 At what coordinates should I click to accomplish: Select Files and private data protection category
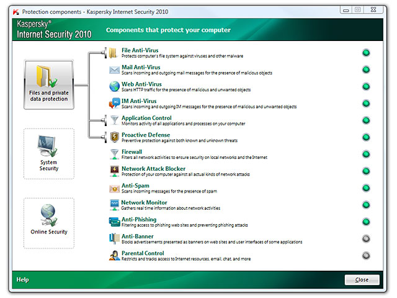click(48, 84)
